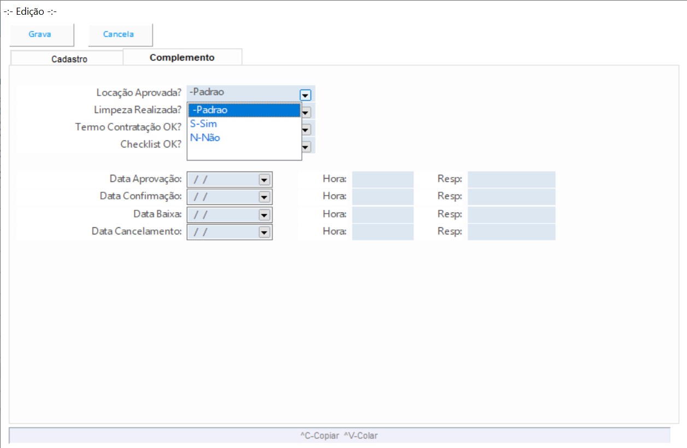Viewport: 687px width, 448px height.
Task: Choose -Padrao in the open list
Action: [244, 110]
